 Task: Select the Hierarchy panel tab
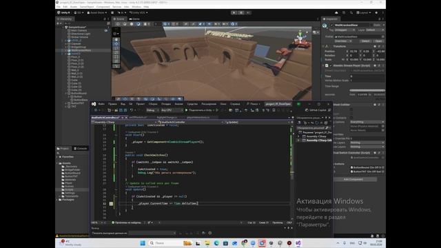[64, 19]
